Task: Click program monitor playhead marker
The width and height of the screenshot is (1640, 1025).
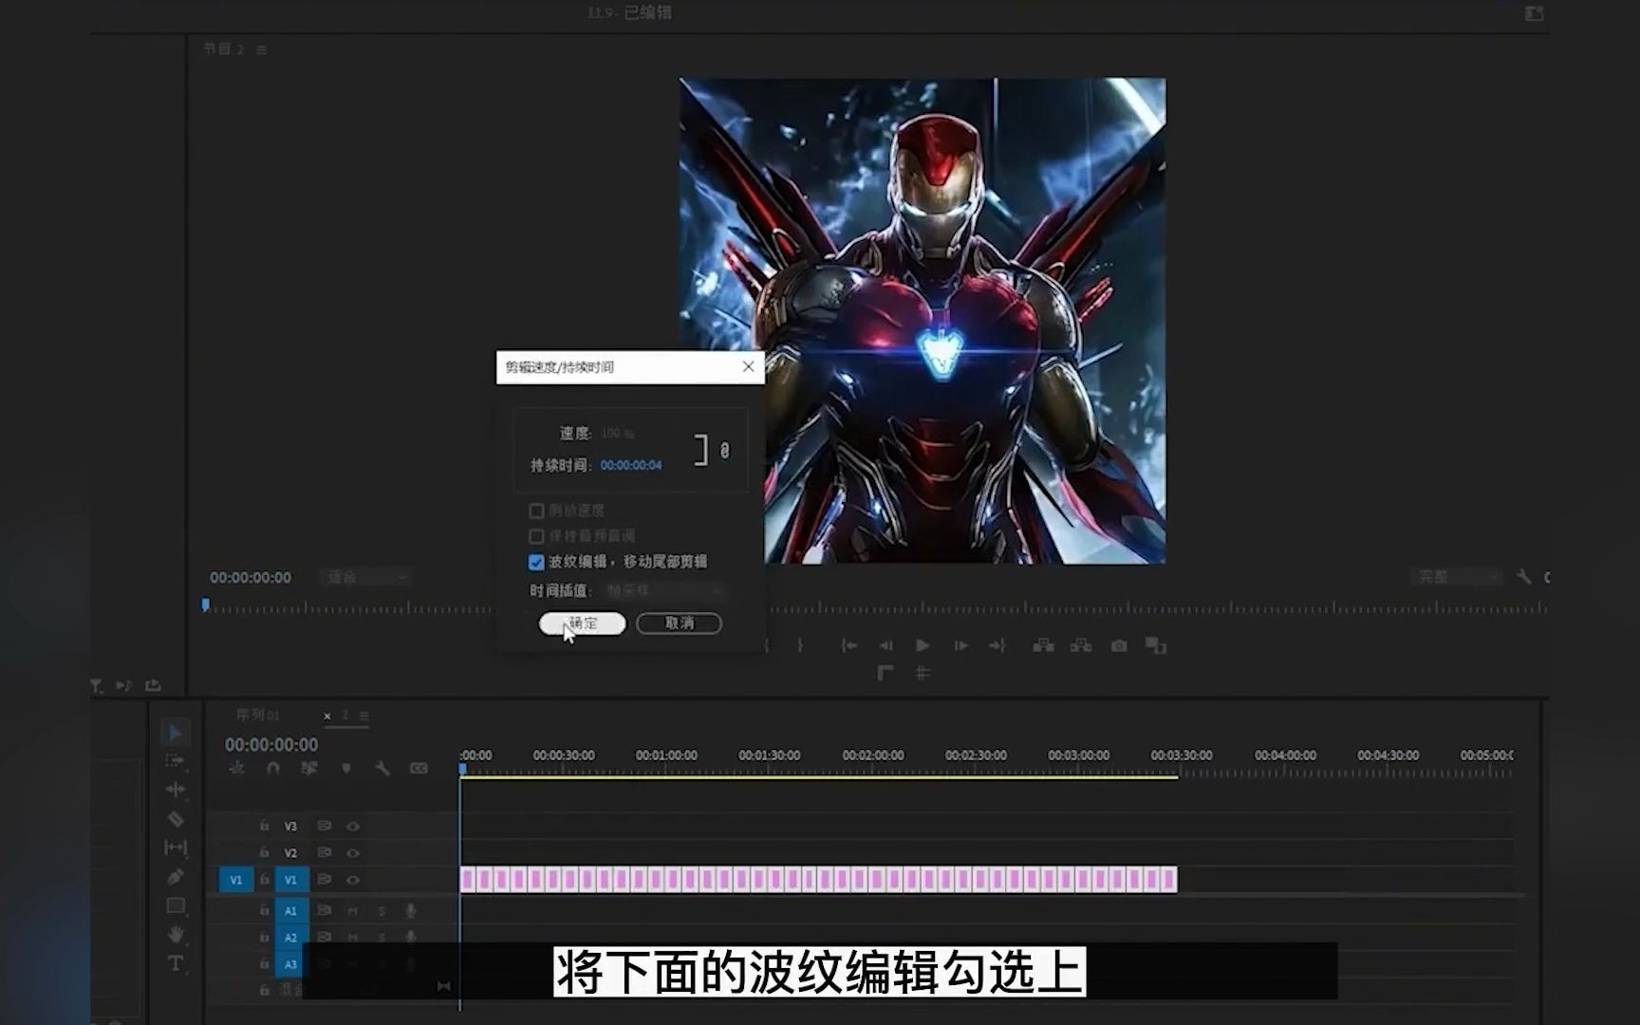Action: click(205, 605)
